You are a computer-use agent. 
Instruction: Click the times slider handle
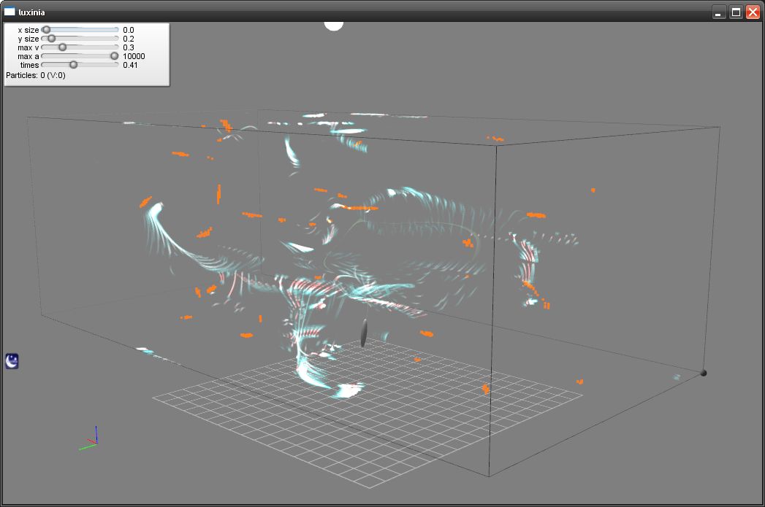tap(73, 65)
